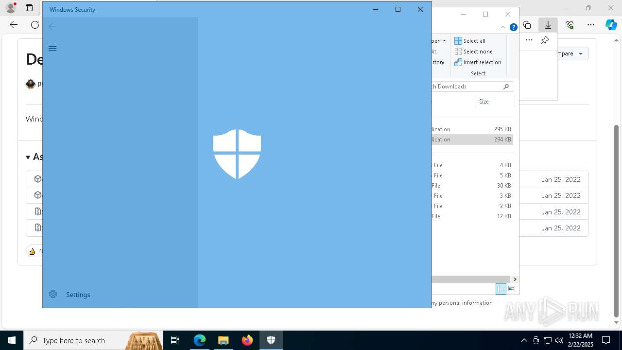Open Edge tab actions menu icon
622x350 pixels.
coord(29,8)
